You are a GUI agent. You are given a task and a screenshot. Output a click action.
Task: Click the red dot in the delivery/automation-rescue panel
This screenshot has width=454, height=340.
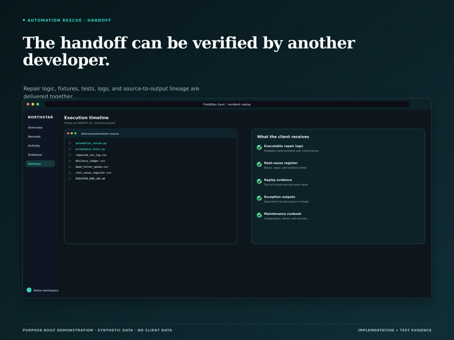coord(68,133)
